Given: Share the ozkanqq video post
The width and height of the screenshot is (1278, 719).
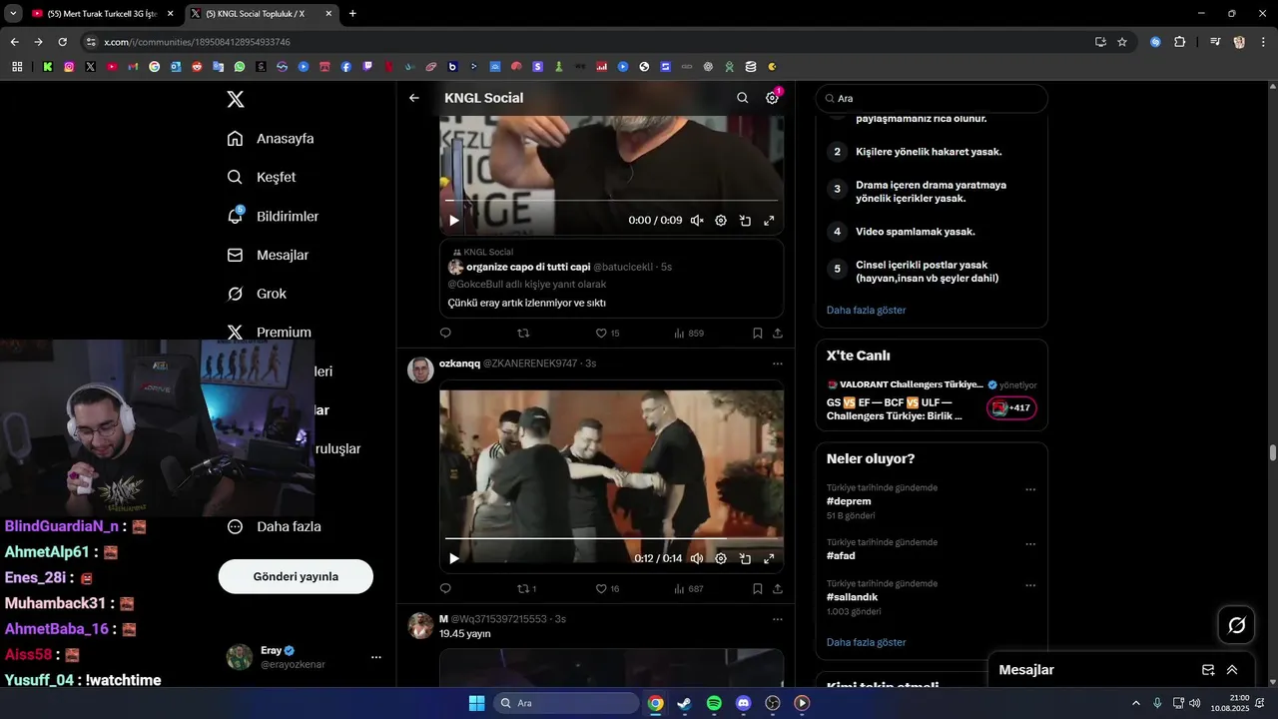Looking at the screenshot, I should pos(778,589).
